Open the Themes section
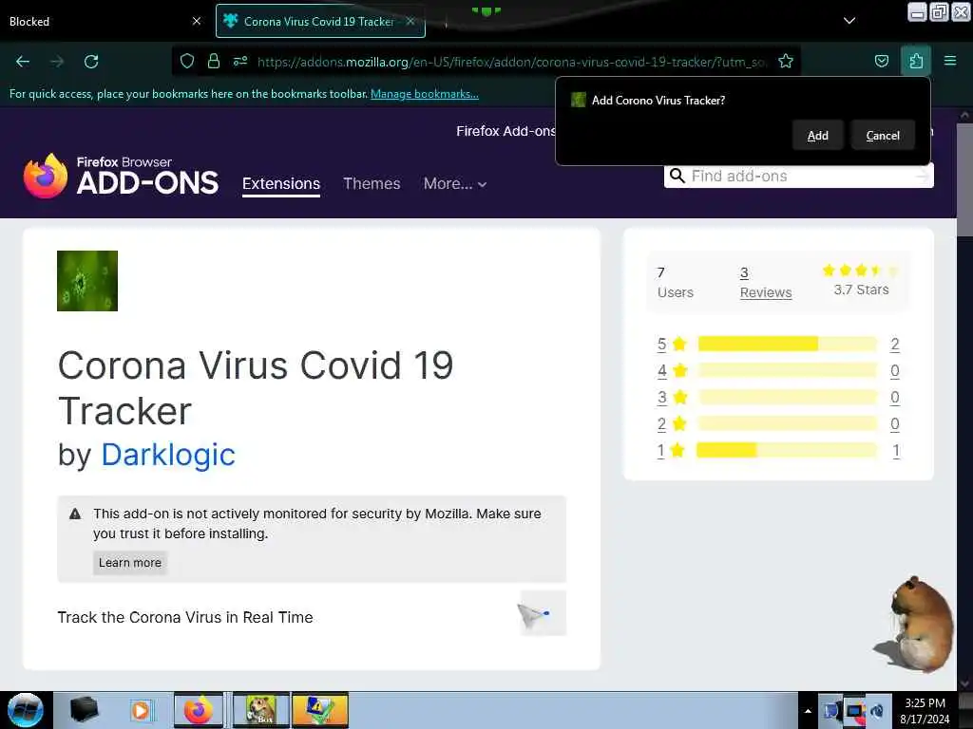973x729 pixels. click(x=372, y=183)
